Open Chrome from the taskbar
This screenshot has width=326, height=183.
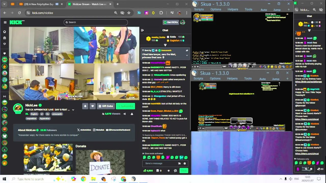(83, 179)
